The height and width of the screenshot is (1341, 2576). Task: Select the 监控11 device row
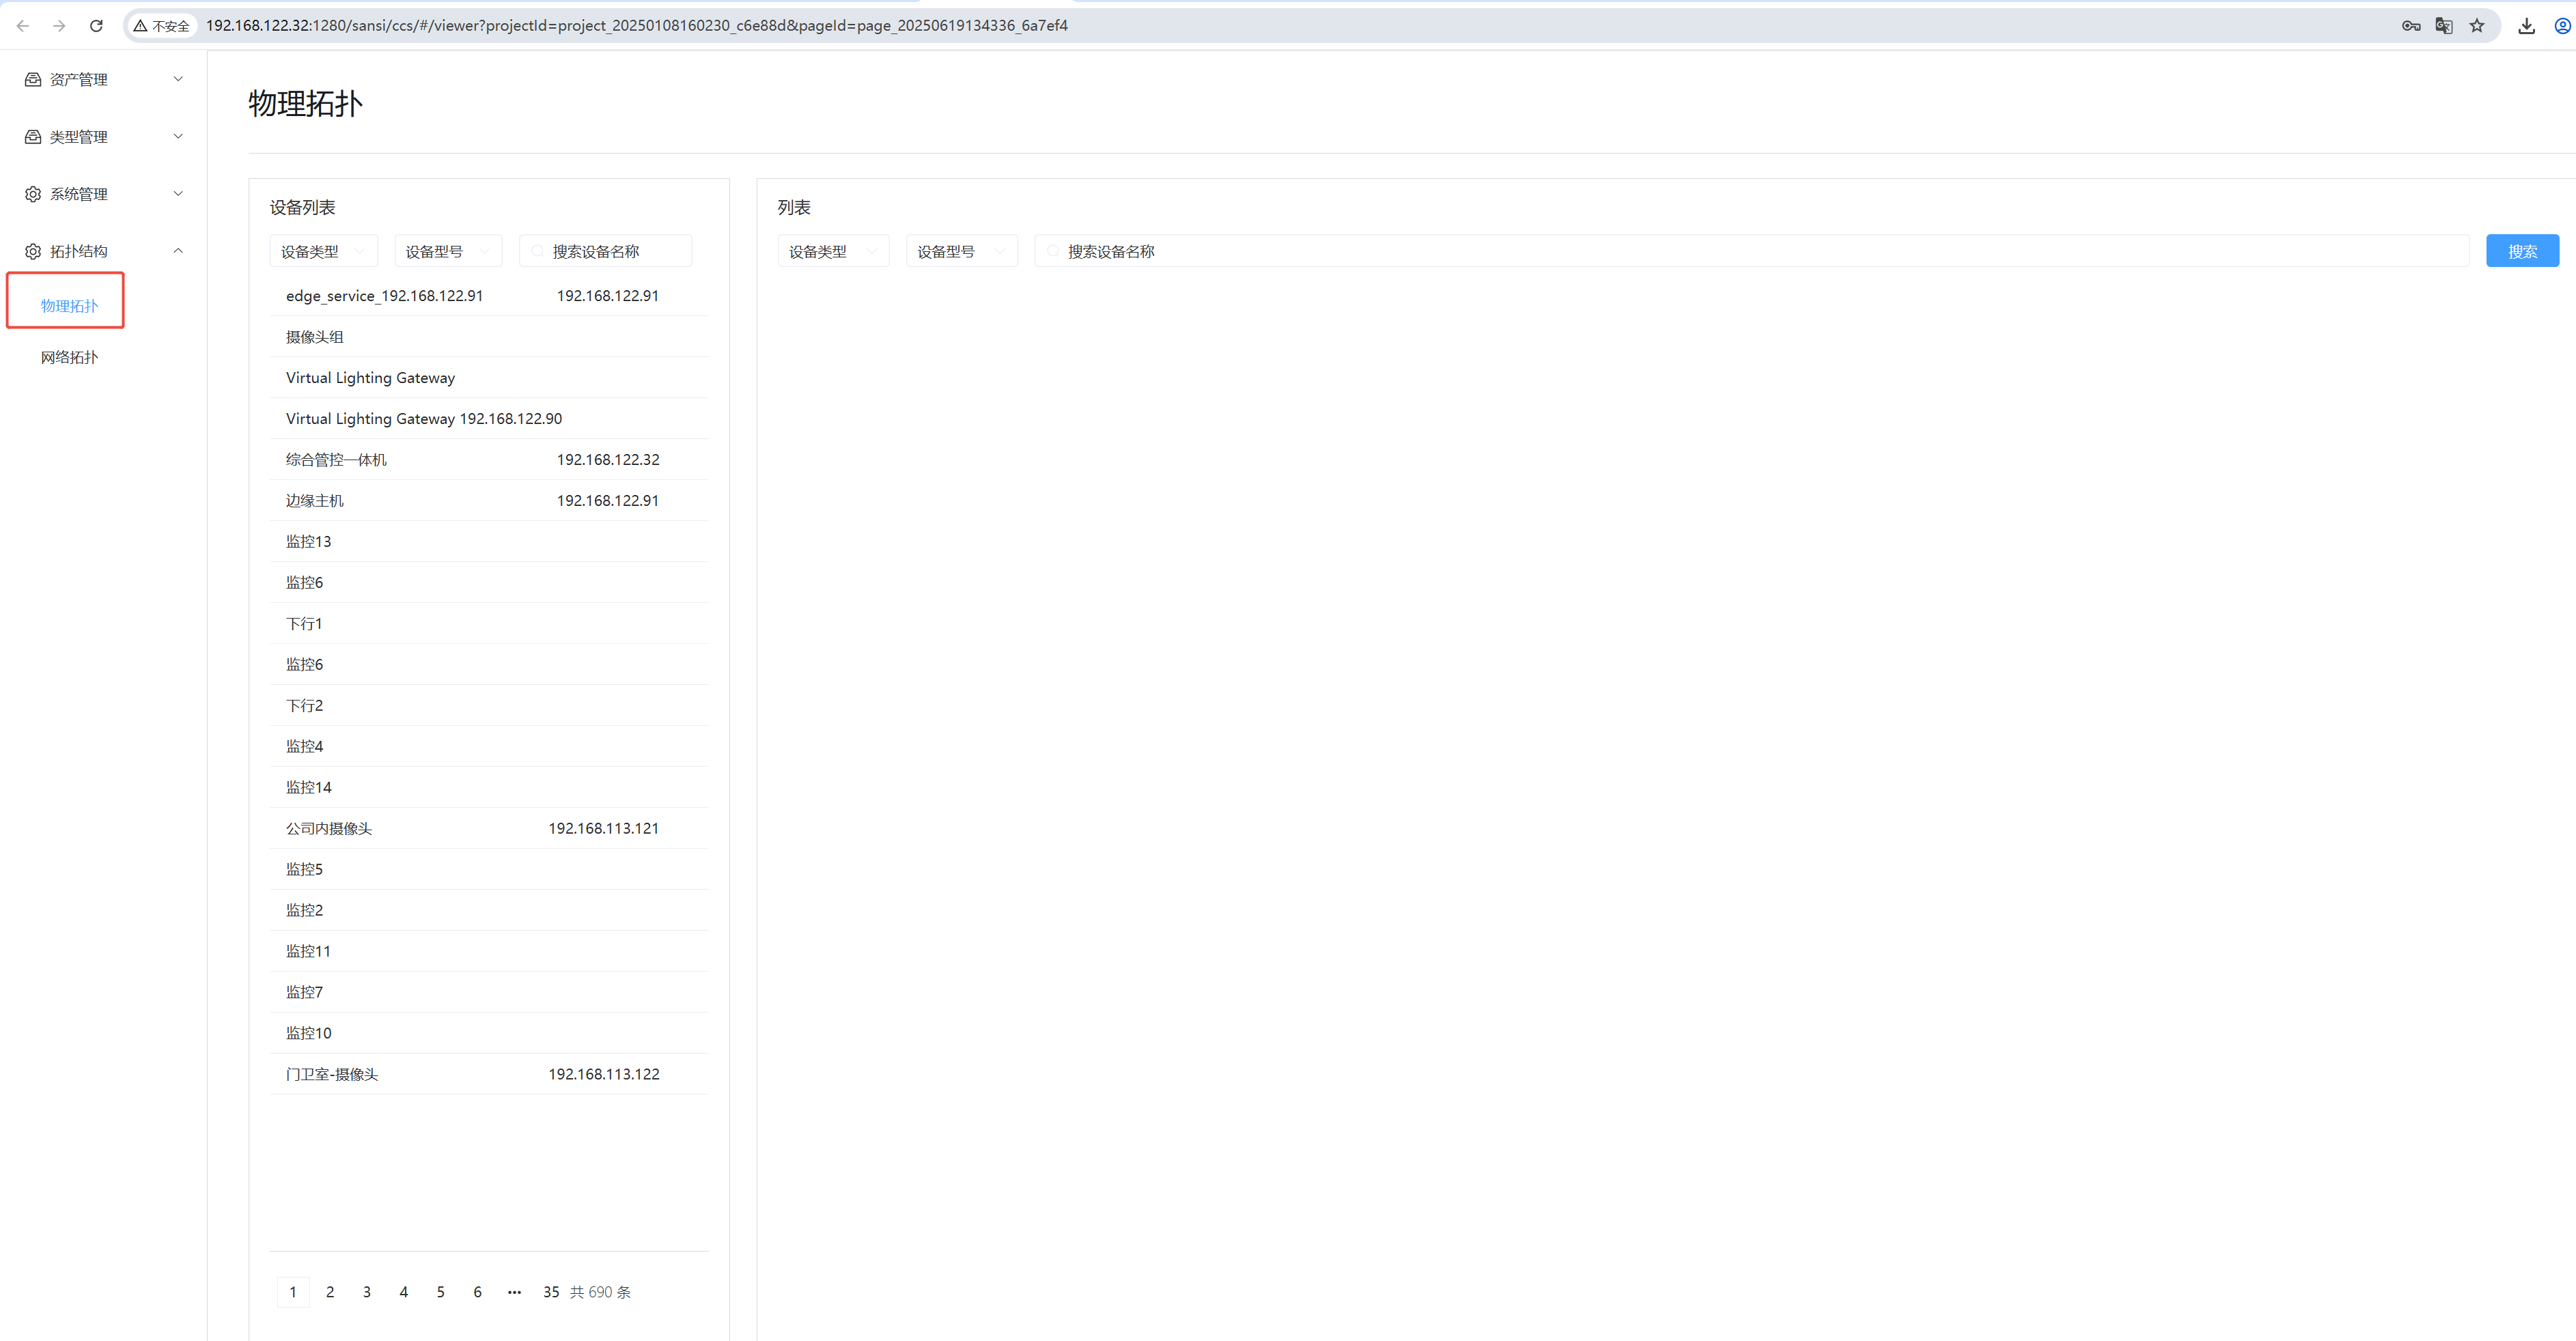(489, 951)
